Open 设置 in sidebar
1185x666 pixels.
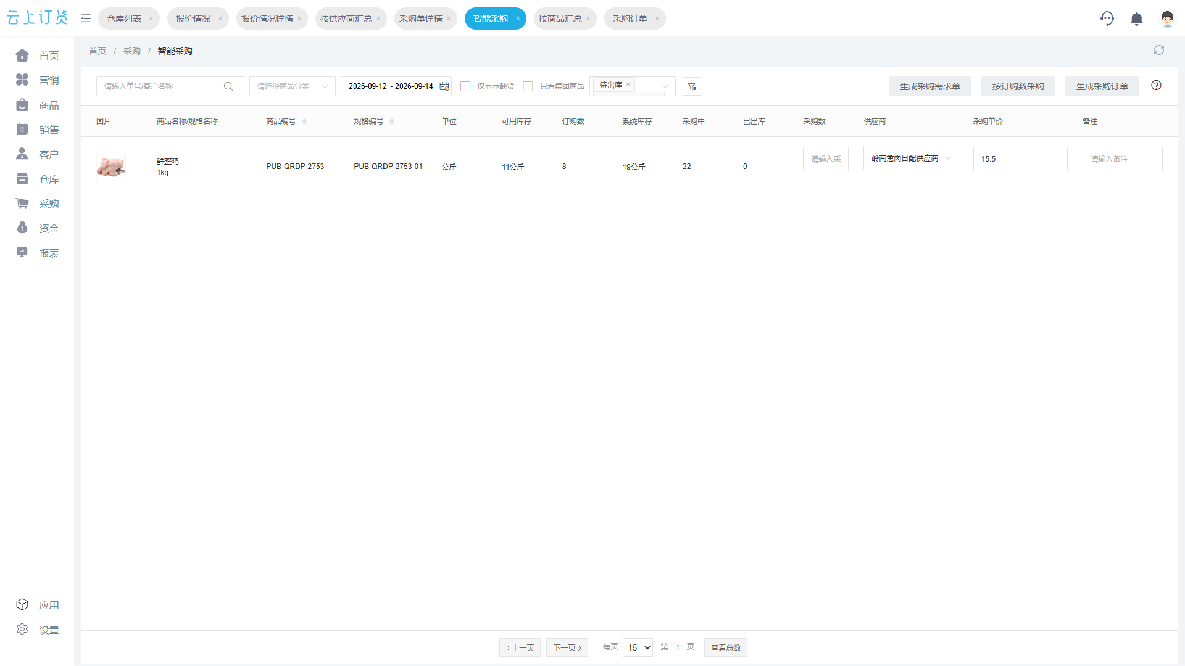37,630
